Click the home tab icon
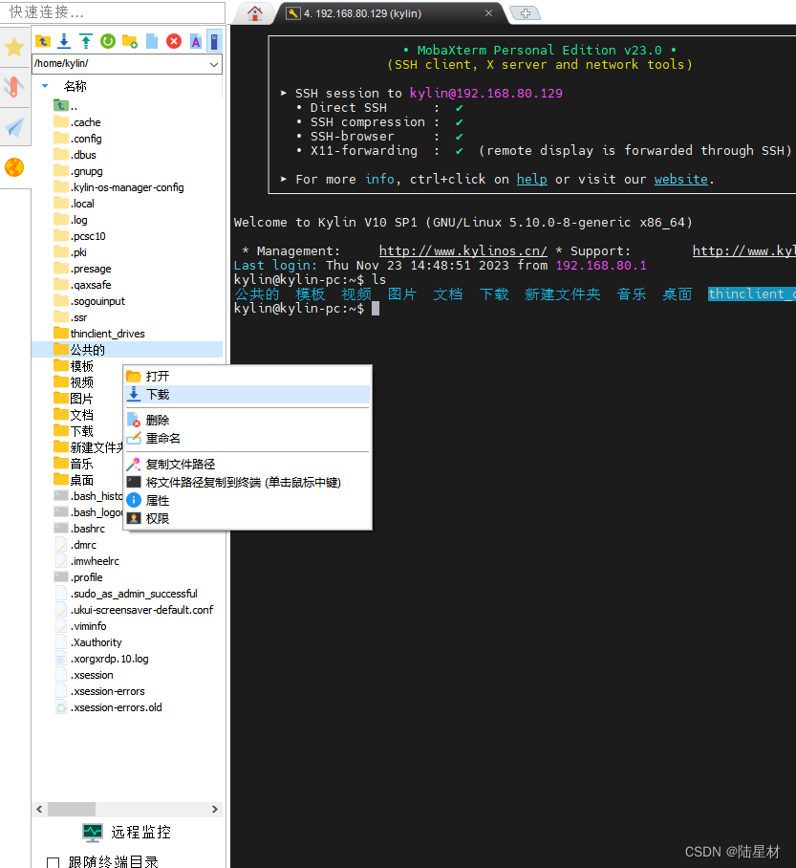796x868 pixels. tap(254, 13)
